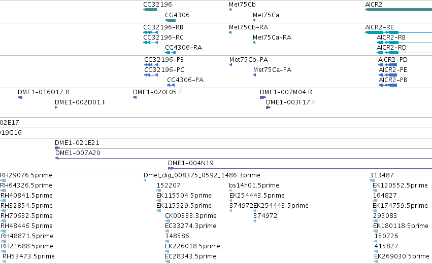432x264 pixels.
Task: Select RH32854.5prime EST label
Action: [26, 205]
